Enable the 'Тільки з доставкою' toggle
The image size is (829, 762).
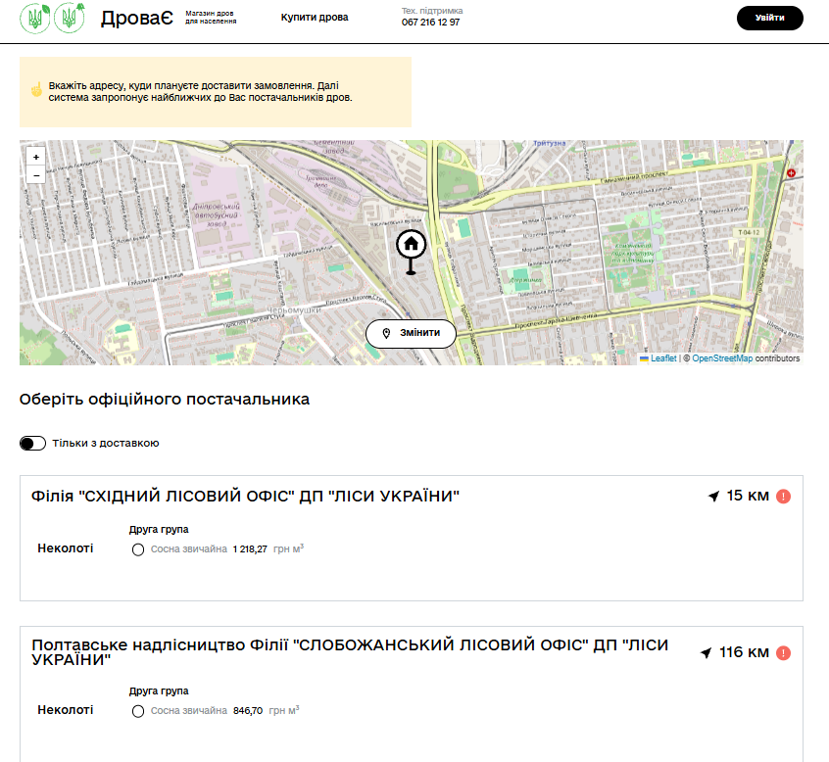33,444
